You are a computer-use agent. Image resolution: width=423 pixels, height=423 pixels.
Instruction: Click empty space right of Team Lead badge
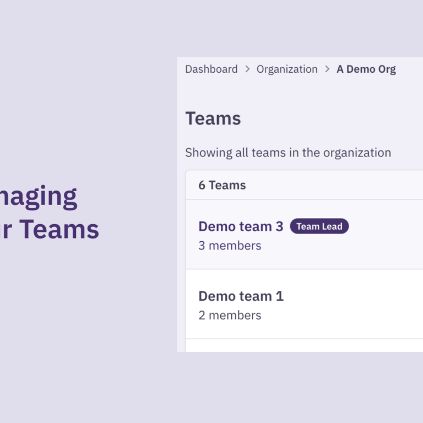coord(386,226)
